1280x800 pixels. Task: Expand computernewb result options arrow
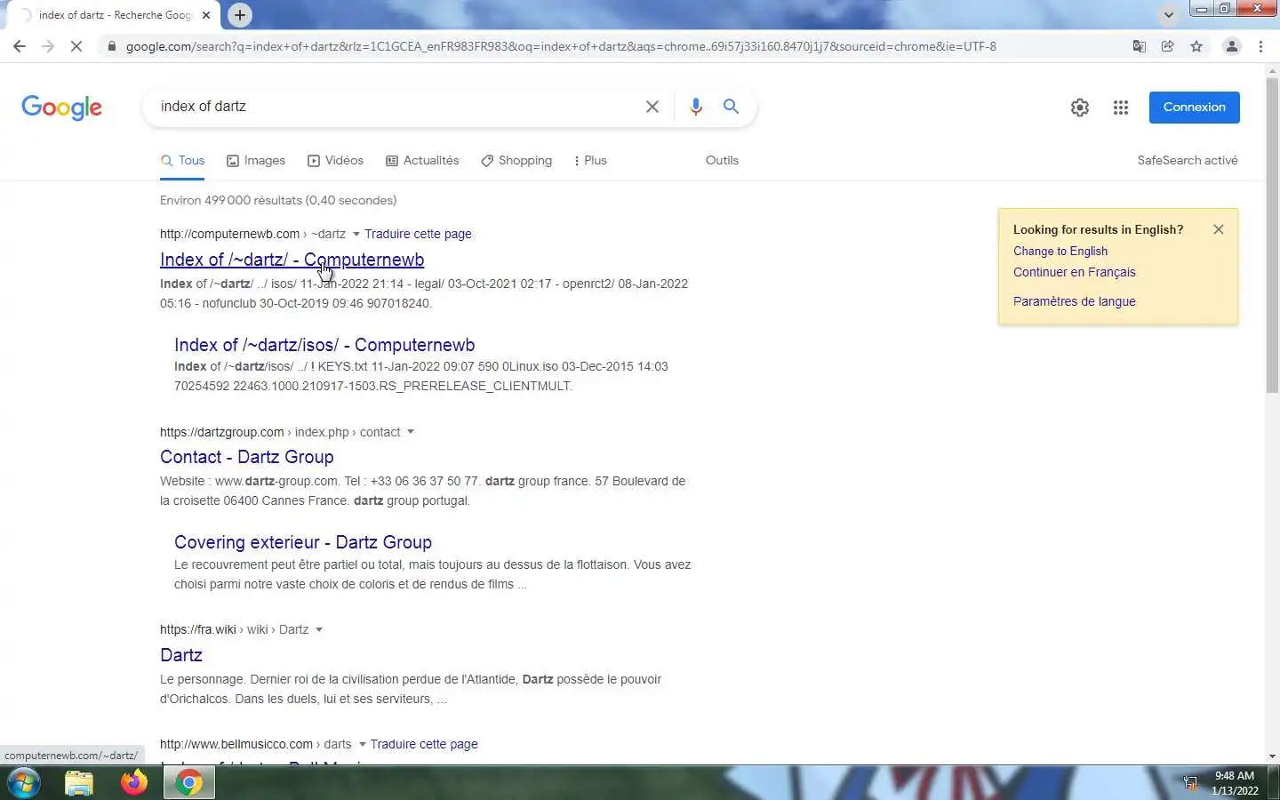click(x=356, y=235)
